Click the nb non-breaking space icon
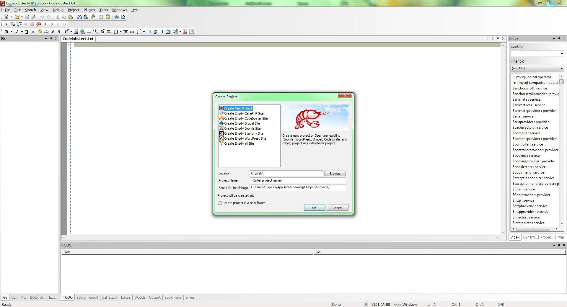 click(x=46, y=32)
